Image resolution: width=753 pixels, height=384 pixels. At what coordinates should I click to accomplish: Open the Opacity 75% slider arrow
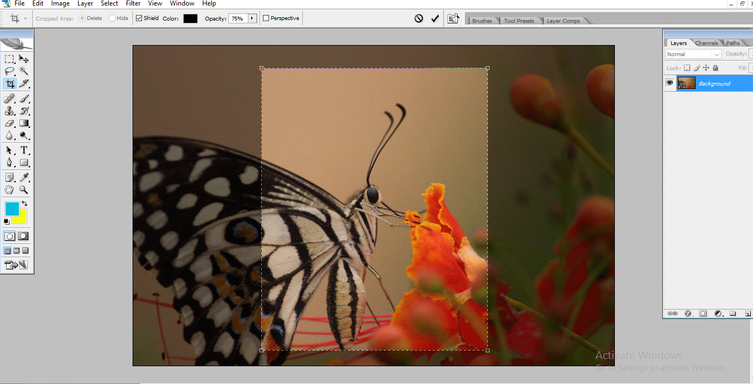coord(252,18)
